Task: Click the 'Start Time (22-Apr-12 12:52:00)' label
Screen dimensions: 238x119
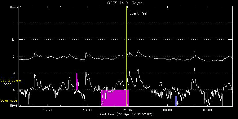Action: click(x=126, y=114)
